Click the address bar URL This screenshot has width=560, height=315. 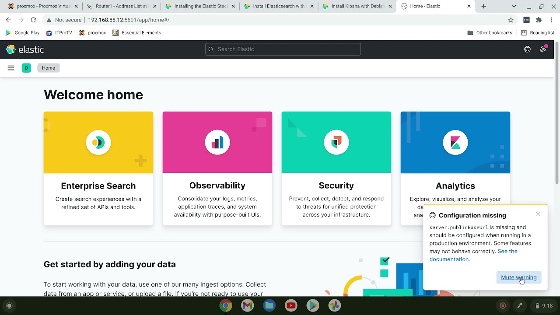point(129,20)
